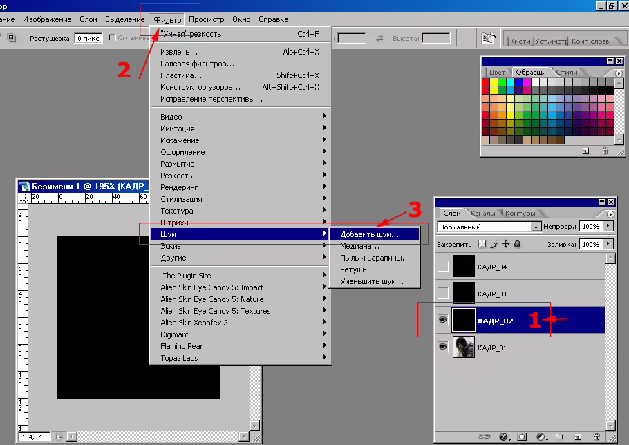Click the КАДР_01 layer thumbnail

[463, 347]
